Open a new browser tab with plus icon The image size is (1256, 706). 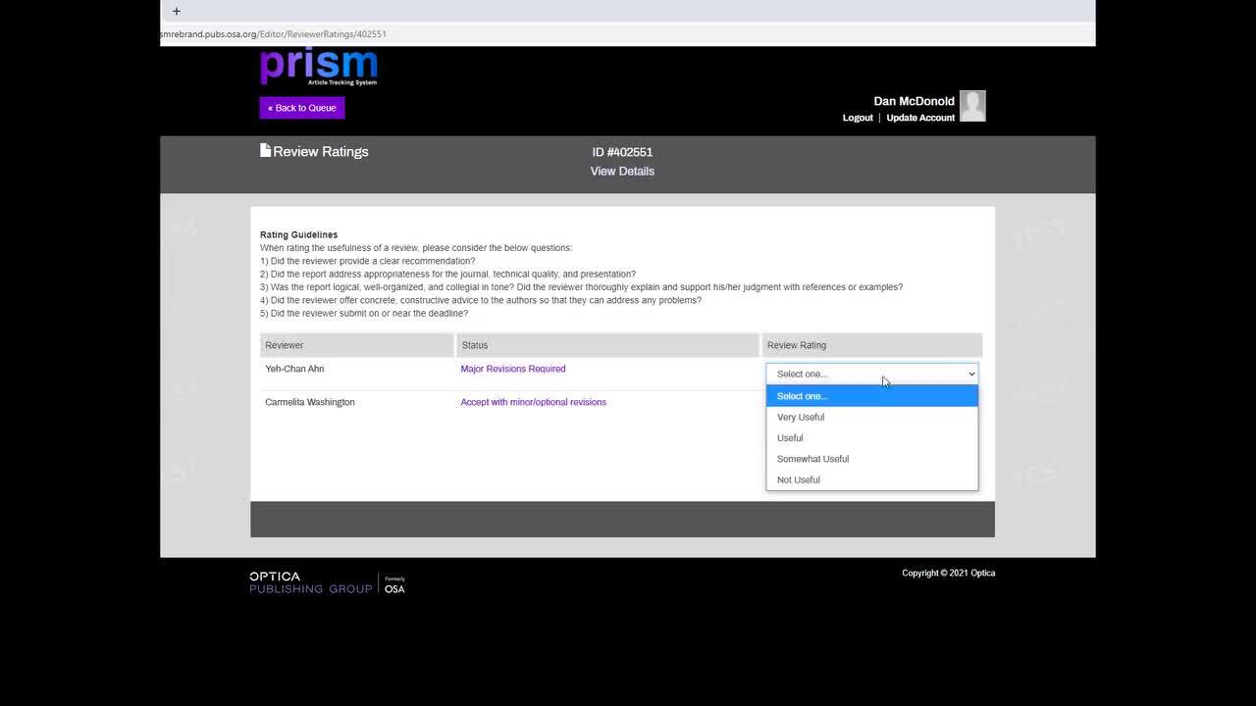pyautogui.click(x=177, y=12)
